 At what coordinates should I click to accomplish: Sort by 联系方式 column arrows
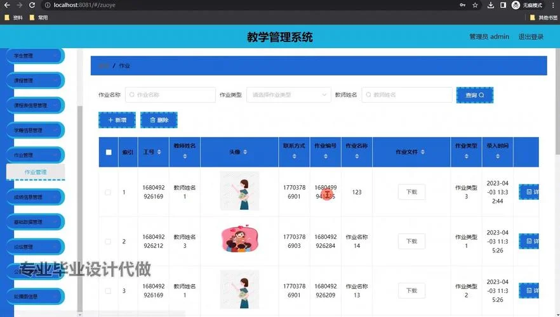pyautogui.click(x=295, y=156)
